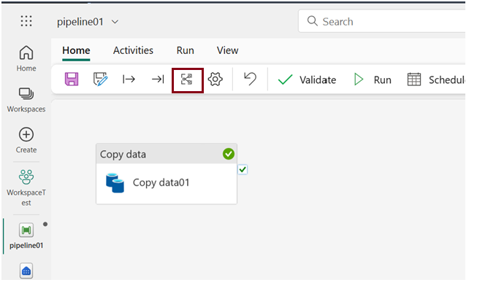Go to Workspaces in the sidebar
Screen dimensions: 496x304
pos(26,100)
